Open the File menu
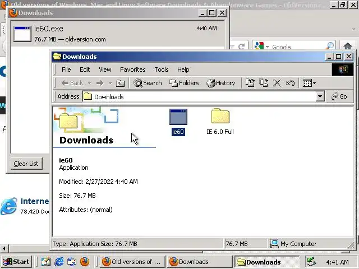The width and height of the screenshot is (359, 269). click(x=66, y=69)
